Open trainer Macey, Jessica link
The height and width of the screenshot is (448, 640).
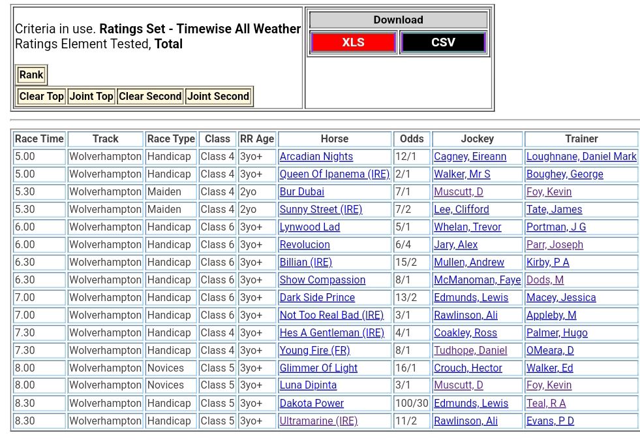560,298
